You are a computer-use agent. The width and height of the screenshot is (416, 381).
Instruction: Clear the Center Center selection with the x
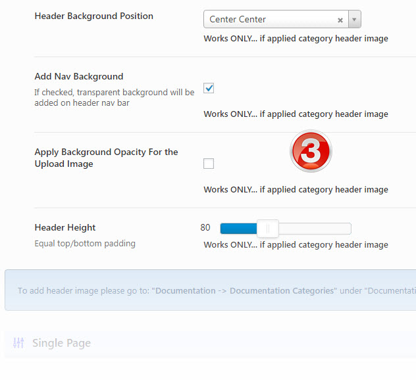(340, 20)
